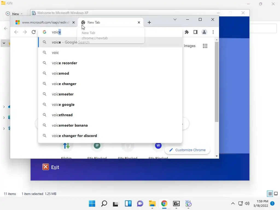Open Chat from the taskbar
This screenshot has width=280, height=210.
[140, 203]
